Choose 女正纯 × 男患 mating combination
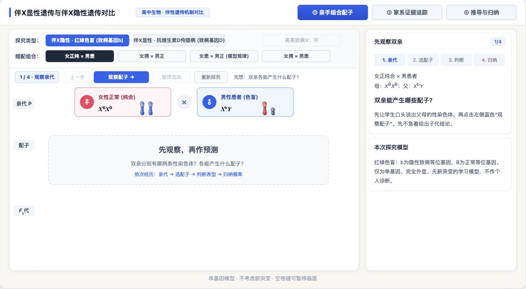 tap(80, 56)
